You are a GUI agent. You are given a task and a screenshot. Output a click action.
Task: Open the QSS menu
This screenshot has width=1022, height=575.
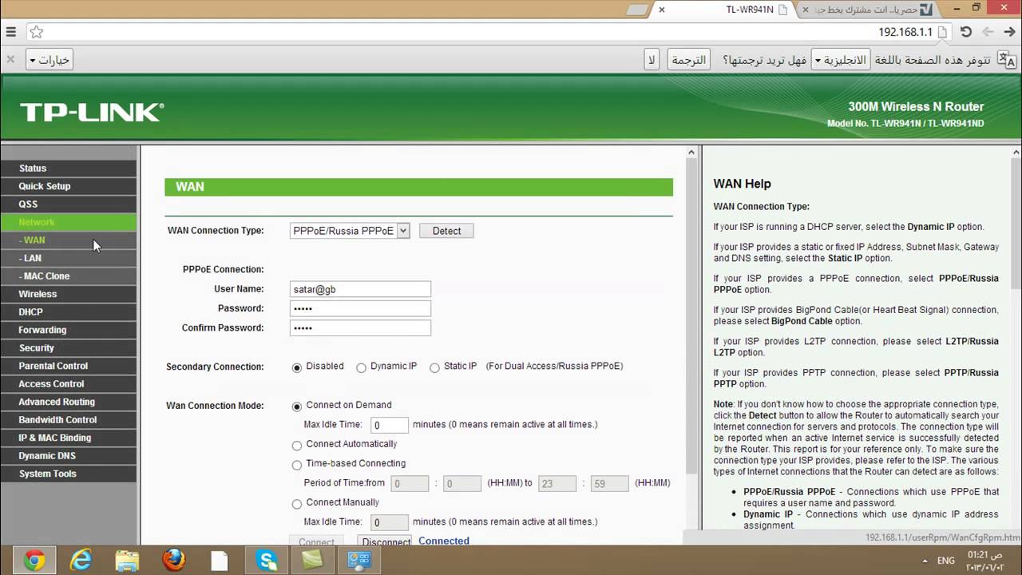click(x=69, y=204)
